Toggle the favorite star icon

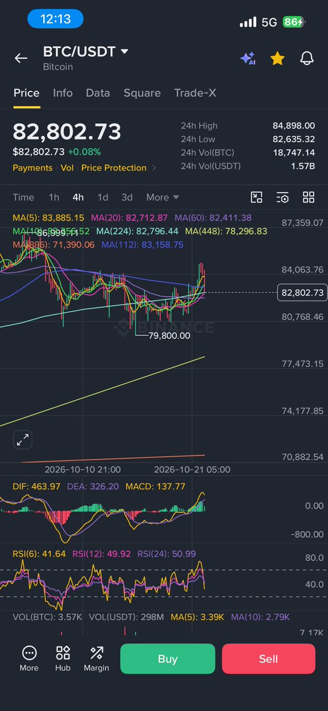277,58
